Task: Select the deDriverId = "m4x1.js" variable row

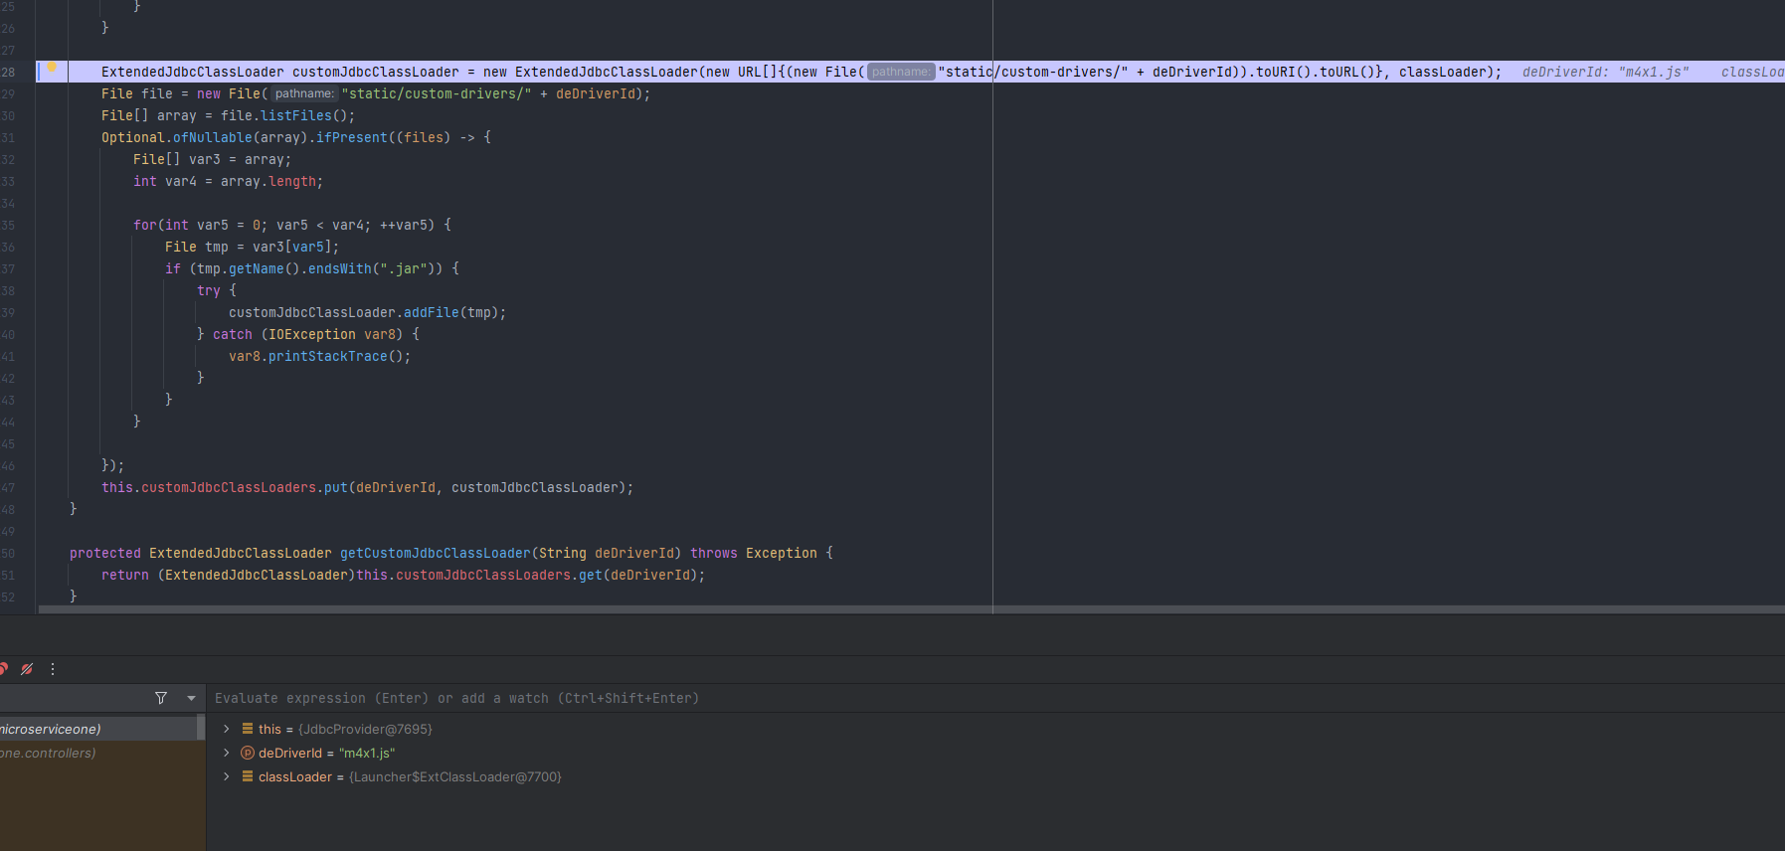Action: tap(994, 753)
